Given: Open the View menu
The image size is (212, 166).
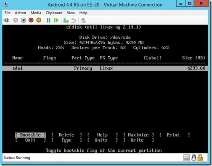Looking at the screenshot, I should pos(71,13).
